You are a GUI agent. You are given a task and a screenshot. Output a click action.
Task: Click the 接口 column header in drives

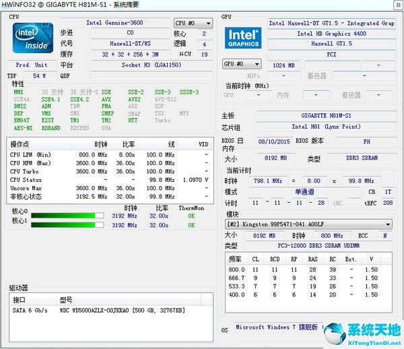pos(34,300)
